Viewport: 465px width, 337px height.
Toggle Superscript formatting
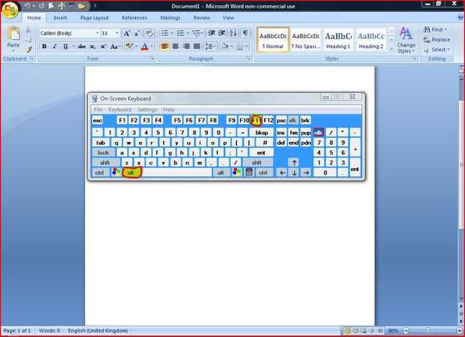tap(103, 47)
